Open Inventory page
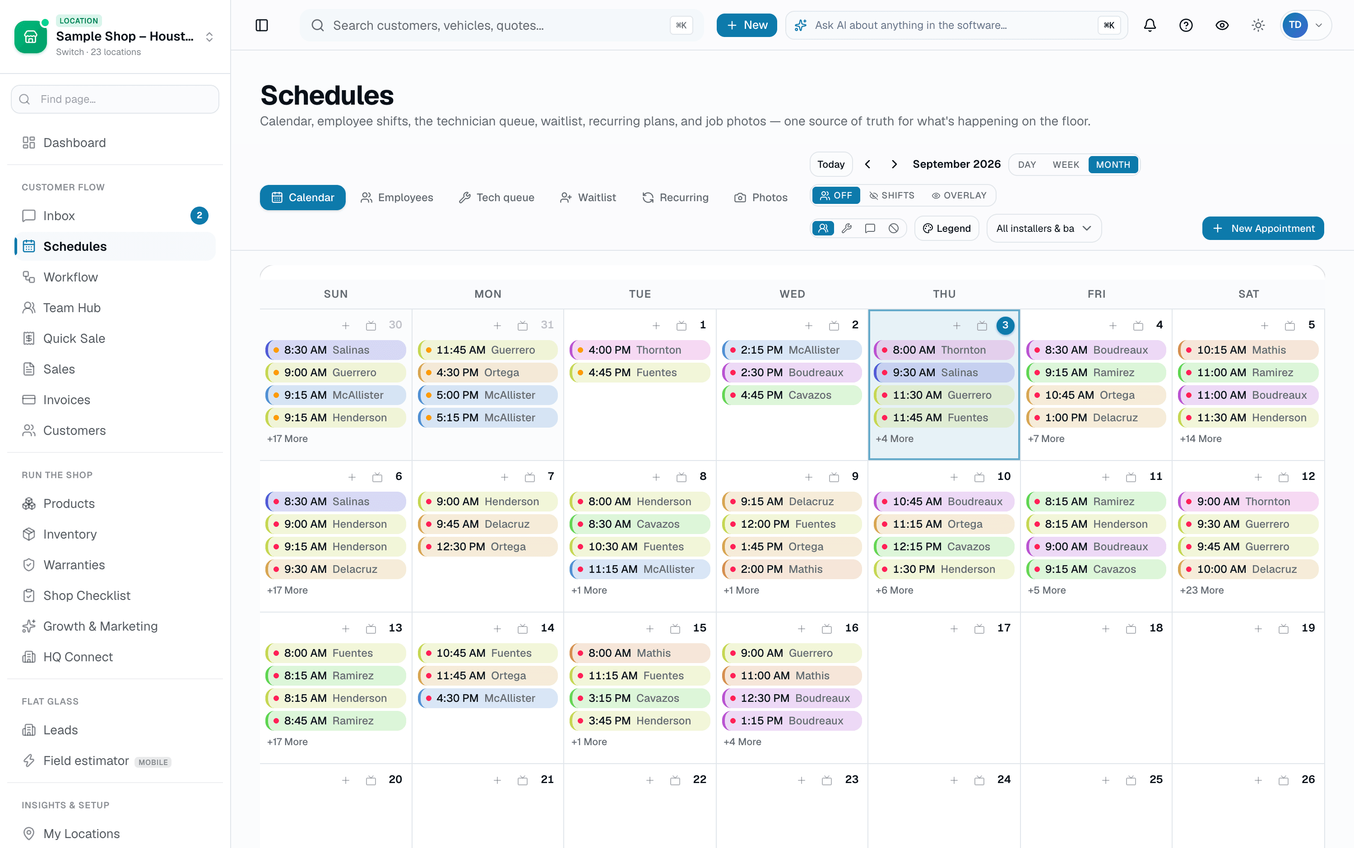1354x848 pixels. [115, 534]
